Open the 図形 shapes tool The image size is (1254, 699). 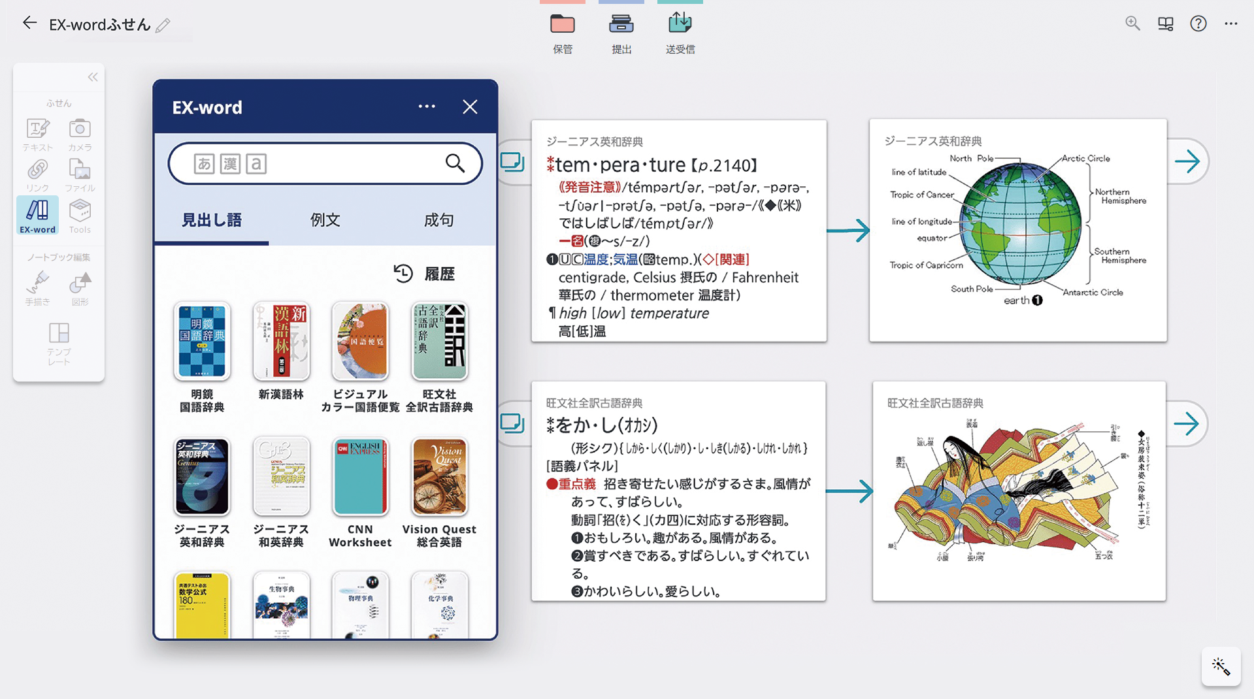(x=80, y=288)
